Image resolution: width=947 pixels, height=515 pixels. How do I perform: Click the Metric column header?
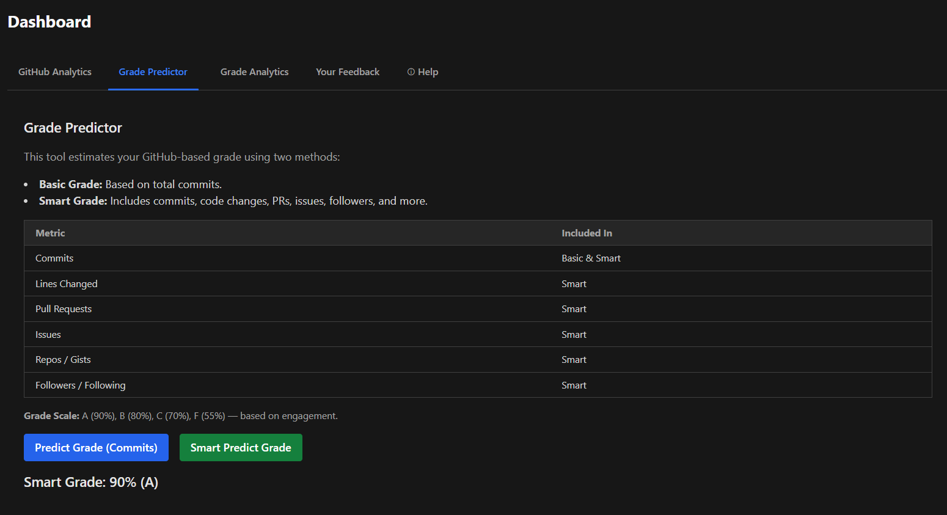(50, 233)
